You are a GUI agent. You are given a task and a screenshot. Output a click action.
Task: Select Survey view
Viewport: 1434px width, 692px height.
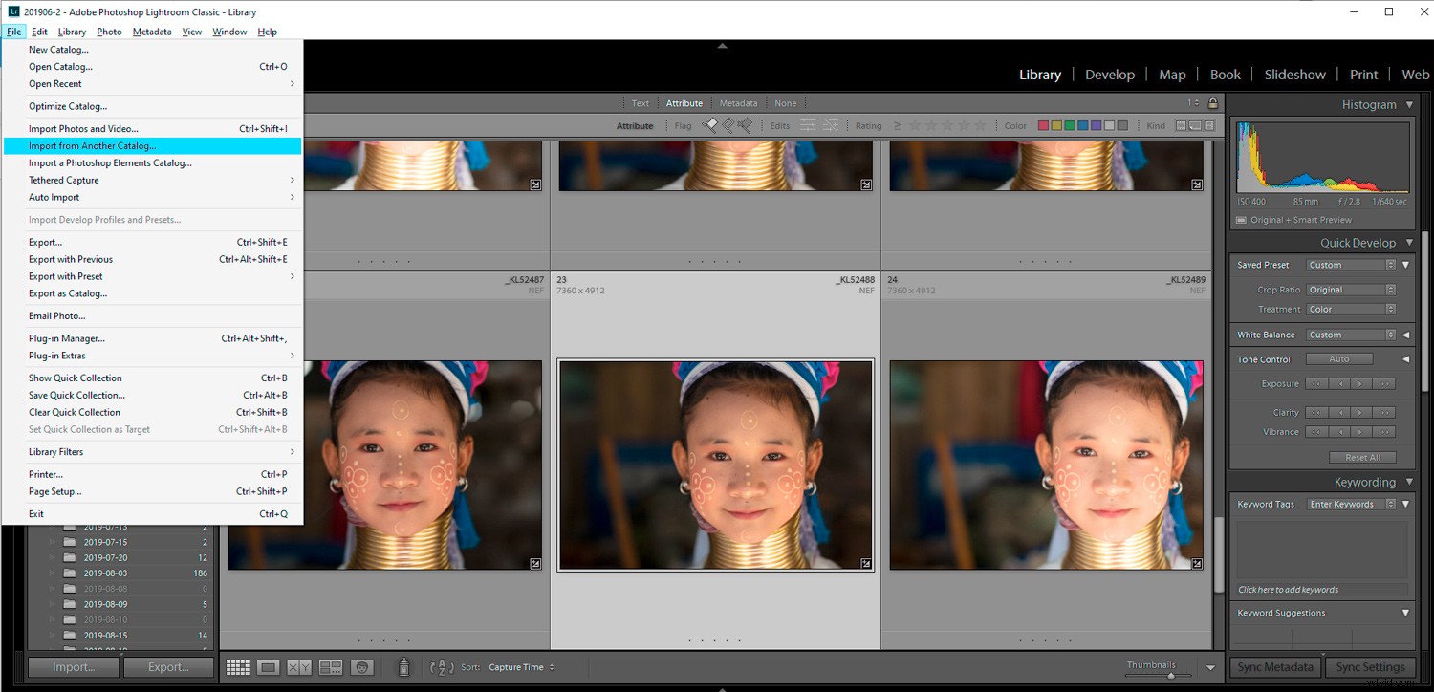click(x=332, y=667)
